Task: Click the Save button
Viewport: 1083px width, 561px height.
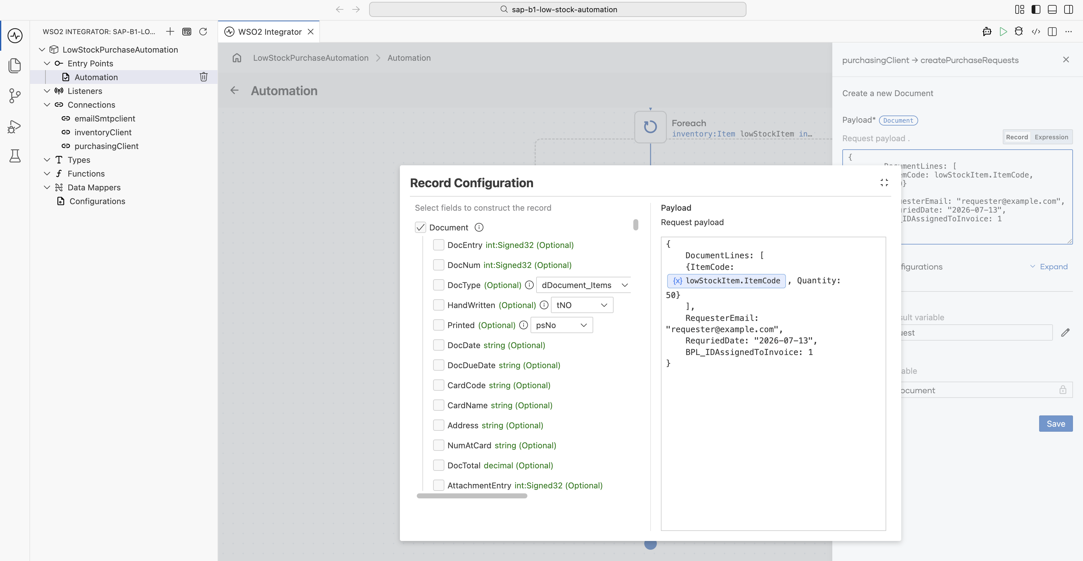Action: [x=1056, y=424]
